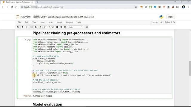Open the Cell menu
Screen dimensions: 191x107
pos(51,22)
